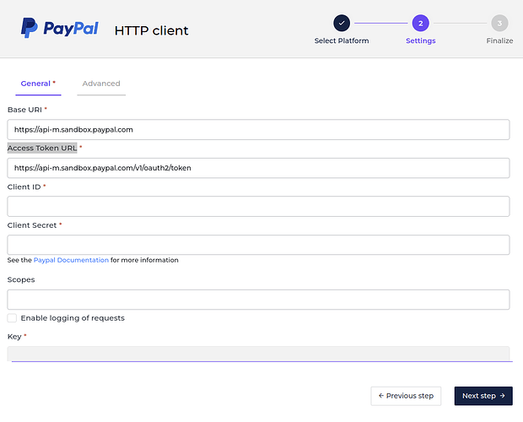Viewport: 523px width, 422px height.
Task: Click the Enable logging of requests label
Action: click(x=73, y=318)
